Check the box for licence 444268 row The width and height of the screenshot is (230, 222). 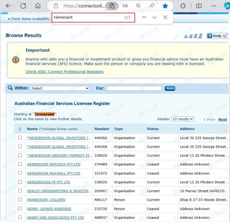click(20, 146)
